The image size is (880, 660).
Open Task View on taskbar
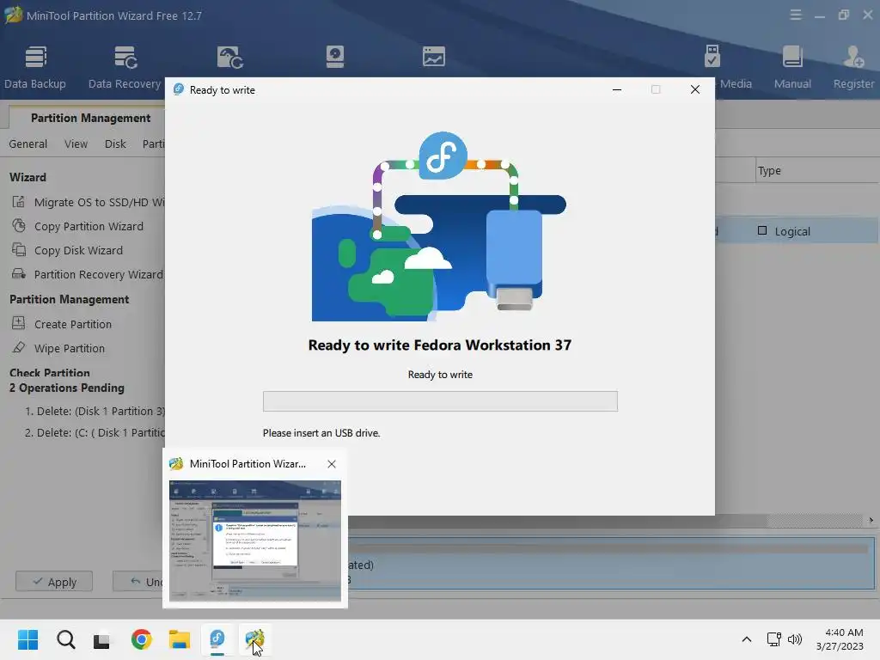coord(101,639)
